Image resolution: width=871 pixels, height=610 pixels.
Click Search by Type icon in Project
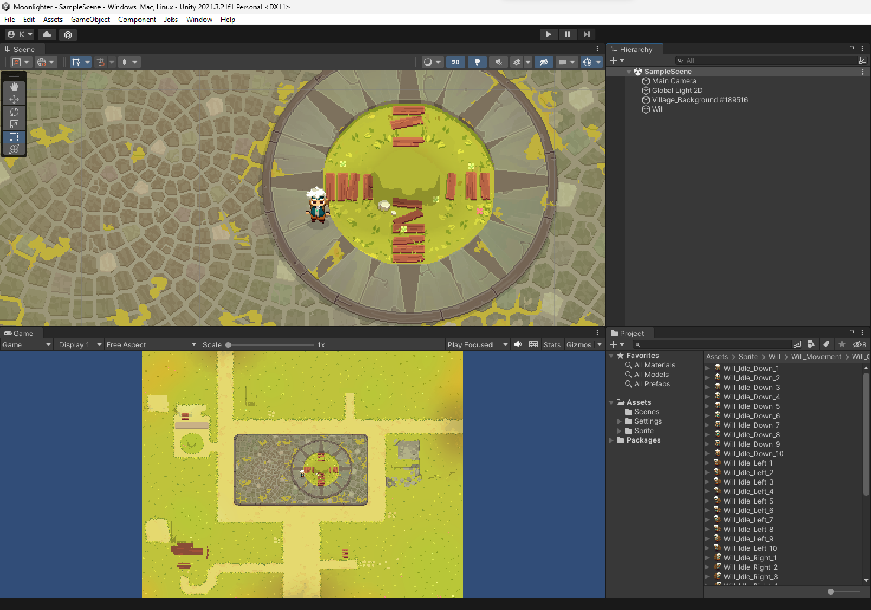tap(811, 344)
